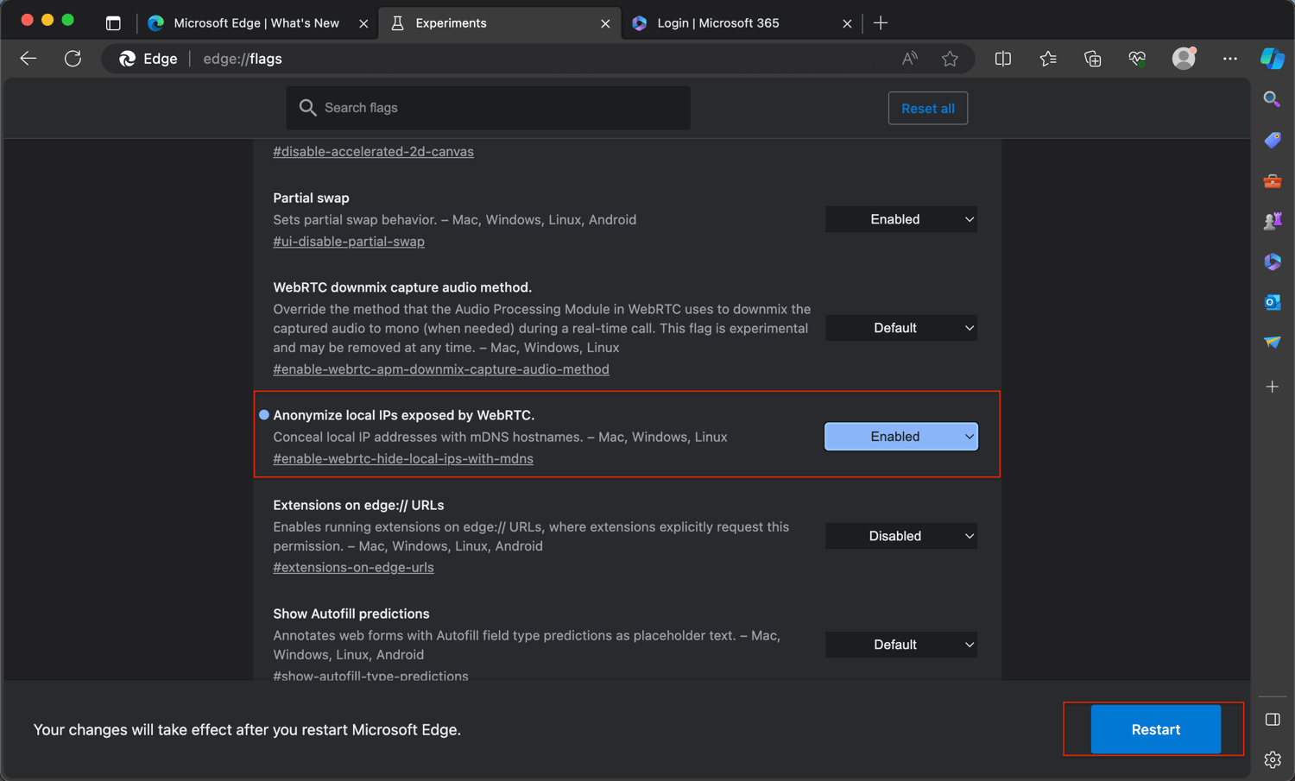Screen dimensions: 1295x781
Task: Expand the WebRTC downmix Default dropdown
Action: click(x=900, y=328)
